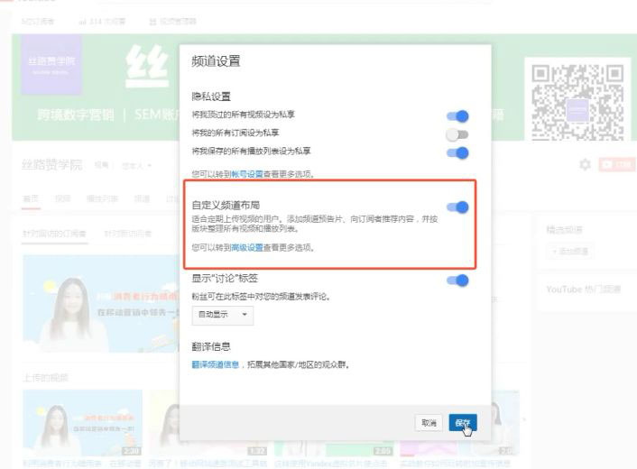Click the red subscribe button in background

pos(616,164)
